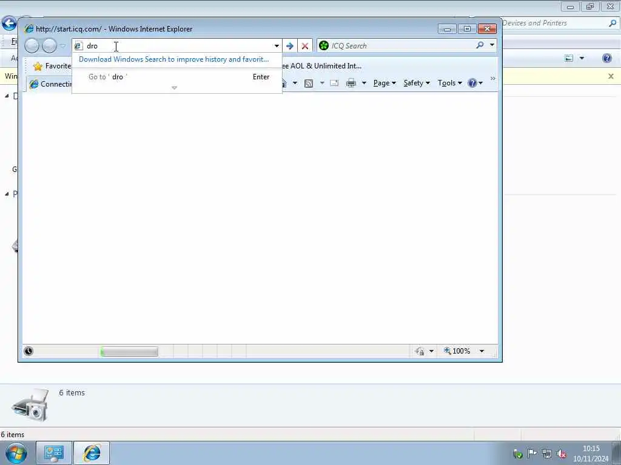Open the search provider dropdown arrow

pos(492,45)
